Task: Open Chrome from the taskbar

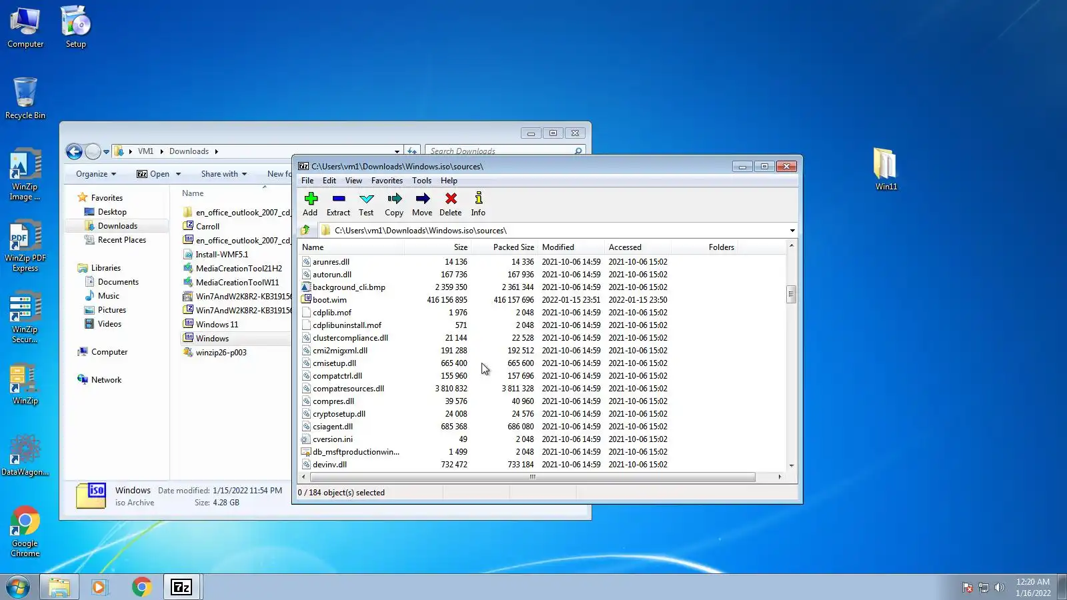Action: click(x=141, y=587)
